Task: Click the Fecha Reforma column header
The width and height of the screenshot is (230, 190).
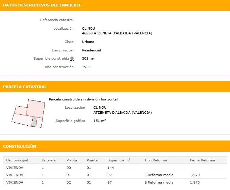Action: (x=202, y=160)
